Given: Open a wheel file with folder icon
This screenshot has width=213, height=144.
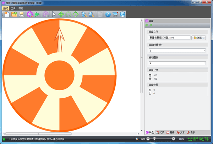Looking at the screenshot, I should pyautogui.click(x=14, y=14).
